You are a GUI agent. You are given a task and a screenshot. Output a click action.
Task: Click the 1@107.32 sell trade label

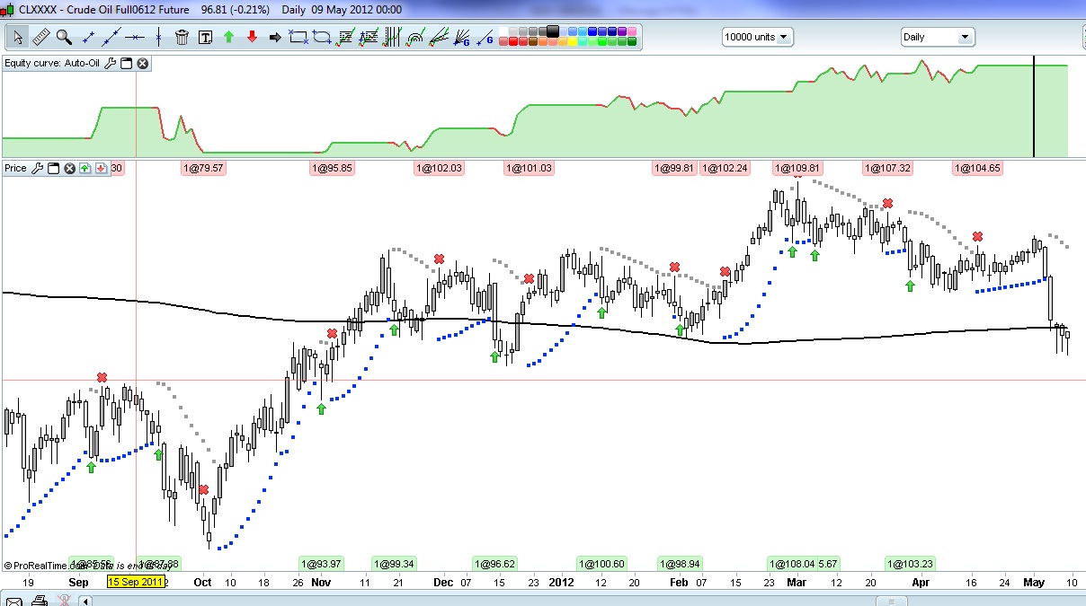point(887,168)
